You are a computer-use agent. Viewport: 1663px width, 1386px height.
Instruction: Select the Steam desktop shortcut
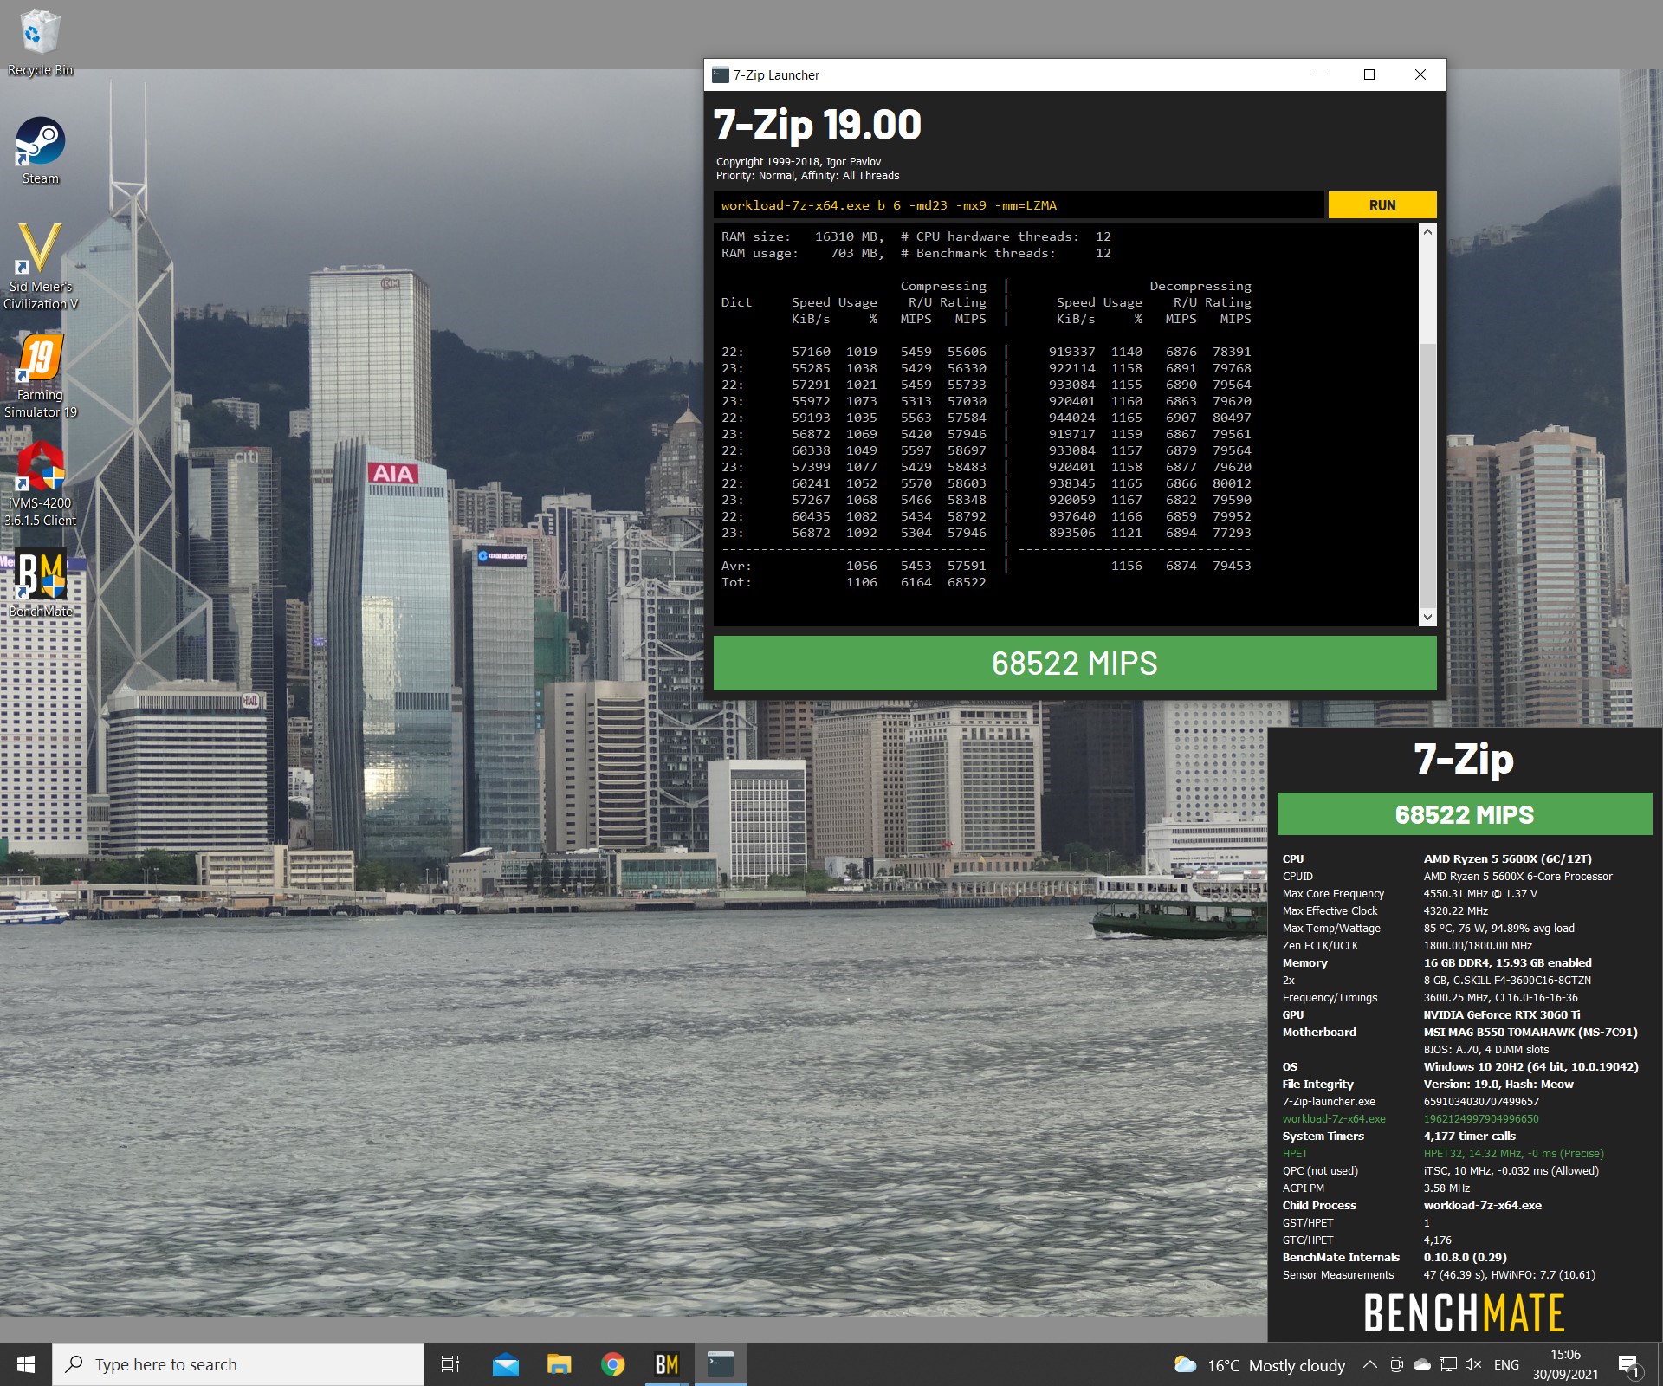40,151
